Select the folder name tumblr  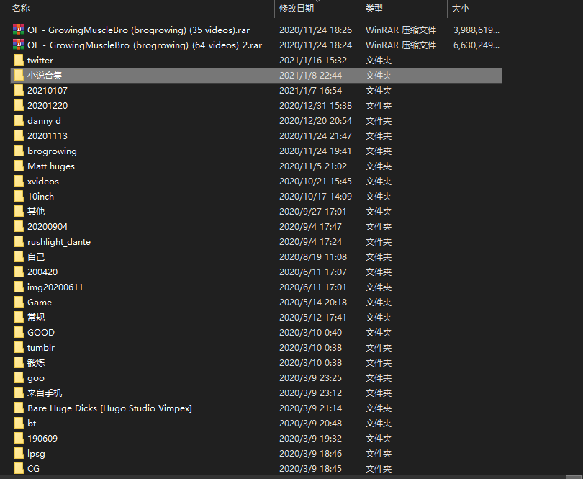[x=41, y=348]
